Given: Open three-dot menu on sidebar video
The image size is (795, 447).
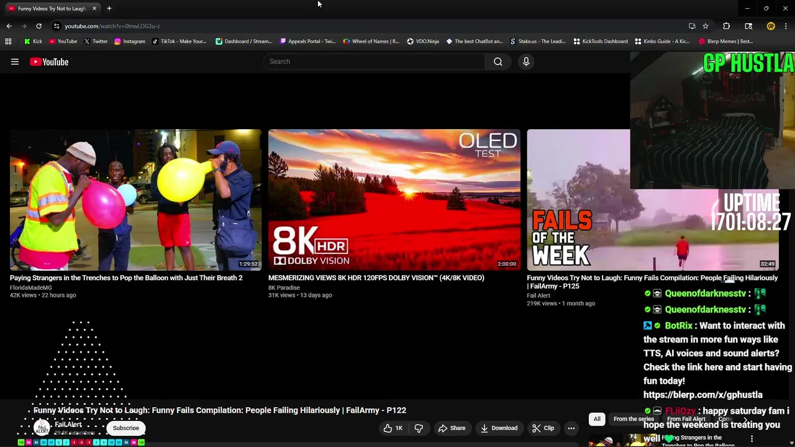Looking at the screenshot, I should point(752,439).
